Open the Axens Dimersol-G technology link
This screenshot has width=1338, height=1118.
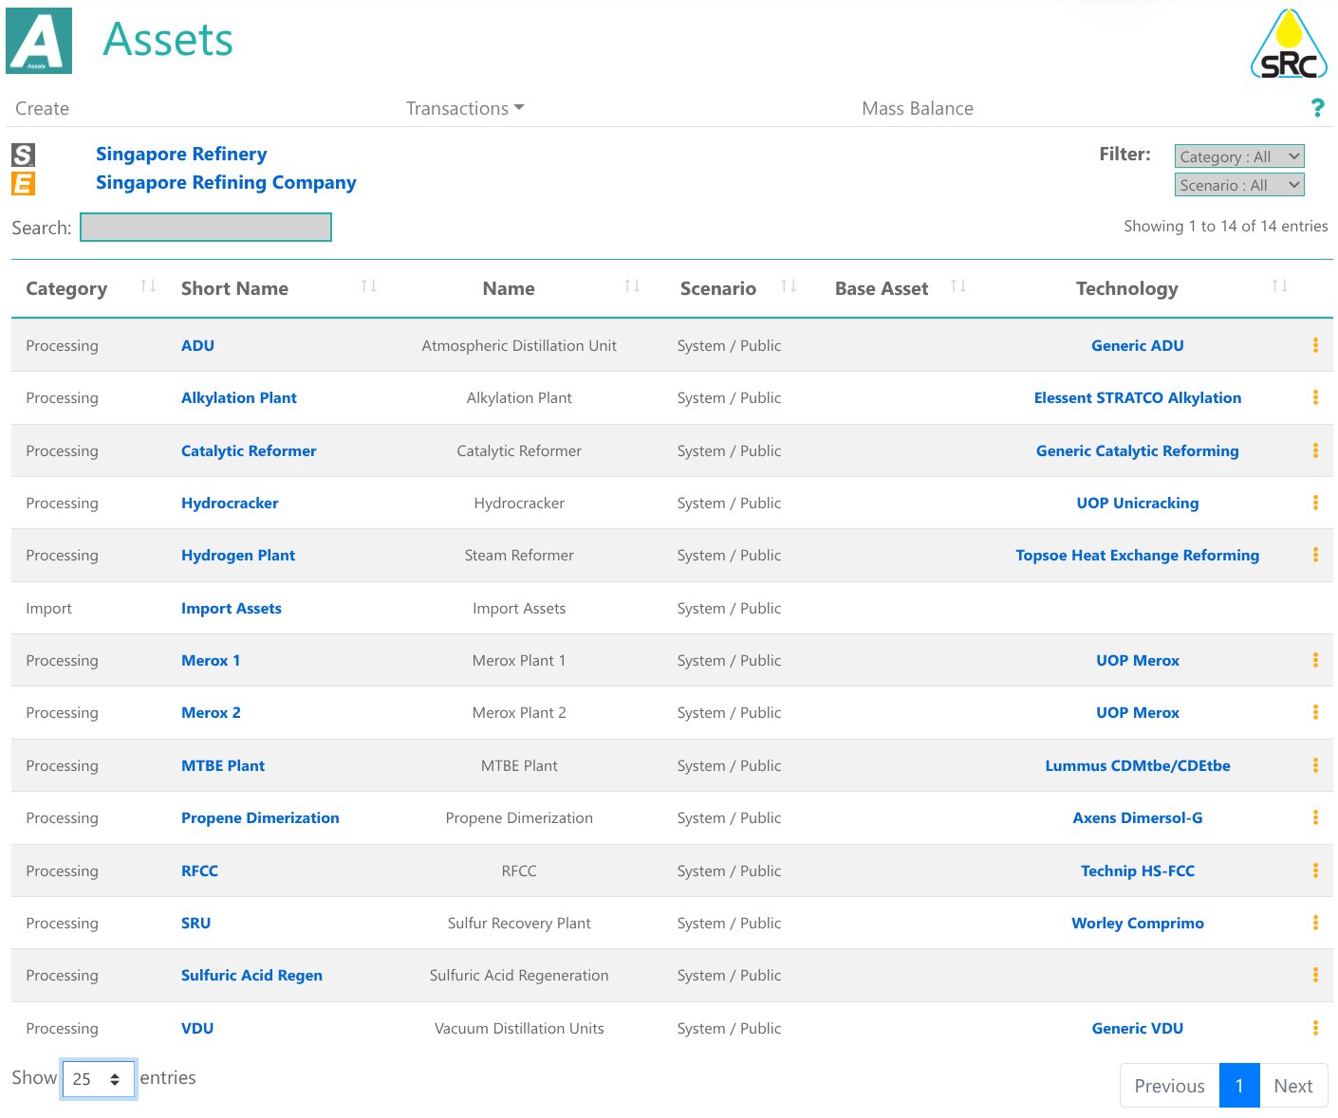coord(1138,817)
